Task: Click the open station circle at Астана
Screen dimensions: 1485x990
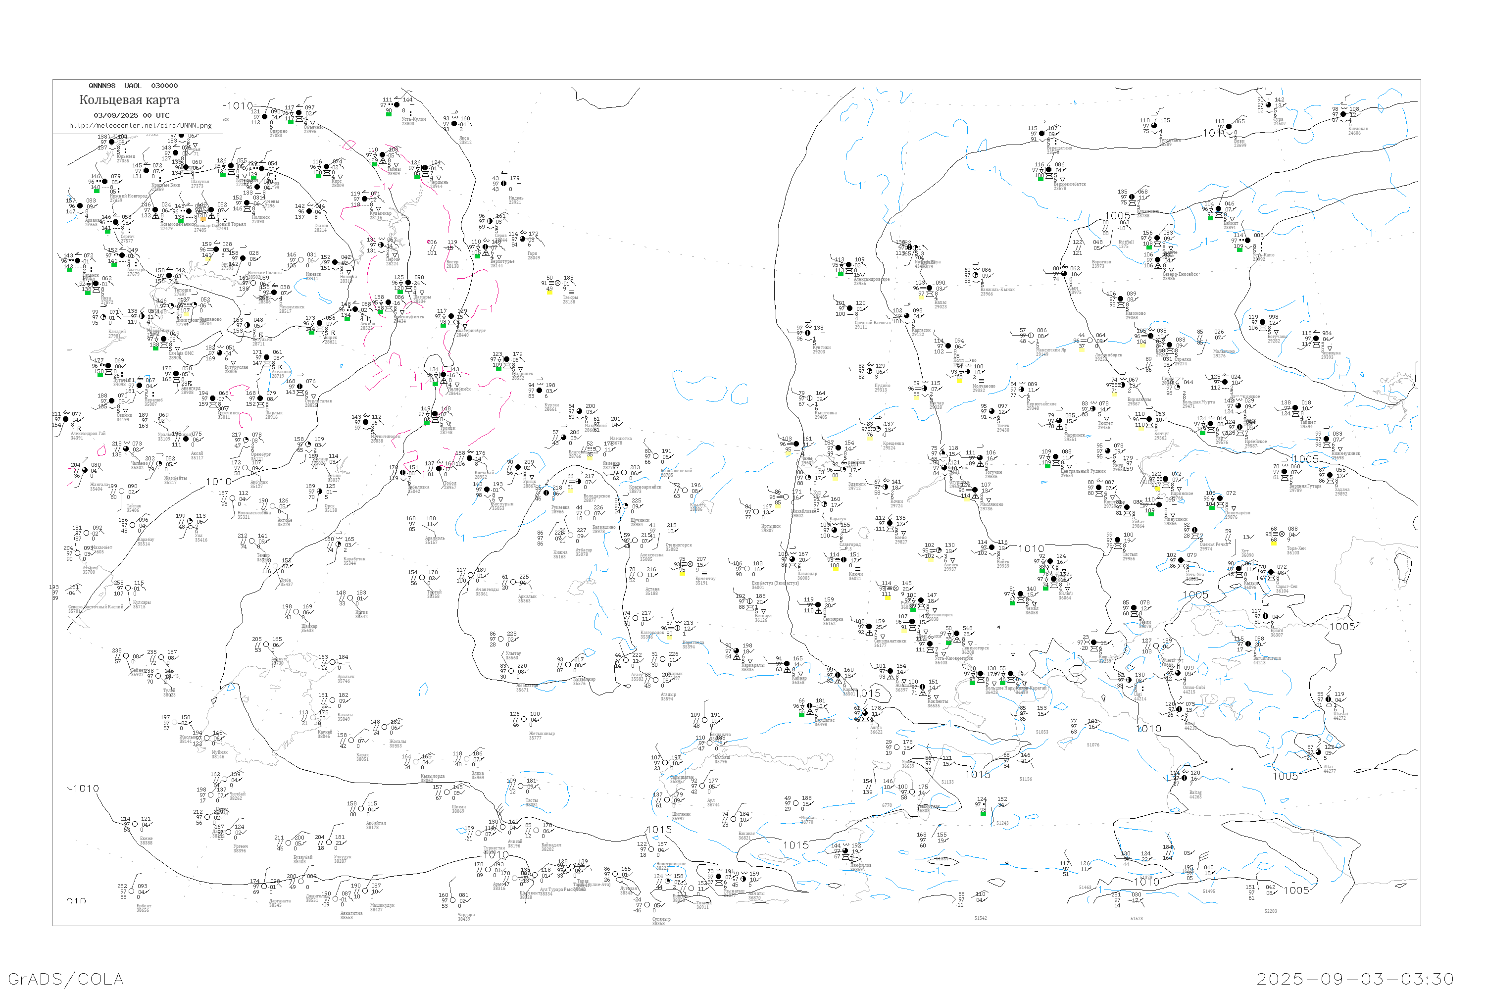Action: (639, 575)
